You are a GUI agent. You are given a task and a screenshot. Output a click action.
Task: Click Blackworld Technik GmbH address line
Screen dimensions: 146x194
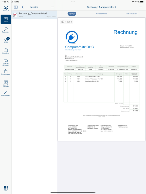74,57
